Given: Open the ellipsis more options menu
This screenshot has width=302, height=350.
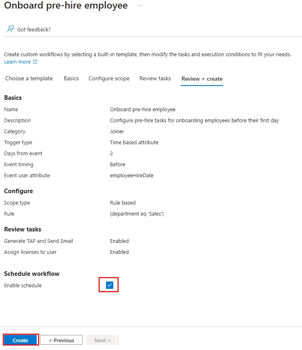Looking at the screenshot, I should 140,5.
